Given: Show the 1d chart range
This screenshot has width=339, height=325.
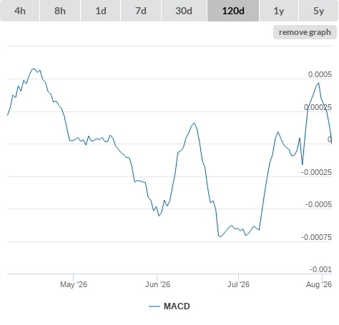Looking at the screenshot, I should (101, 11).
